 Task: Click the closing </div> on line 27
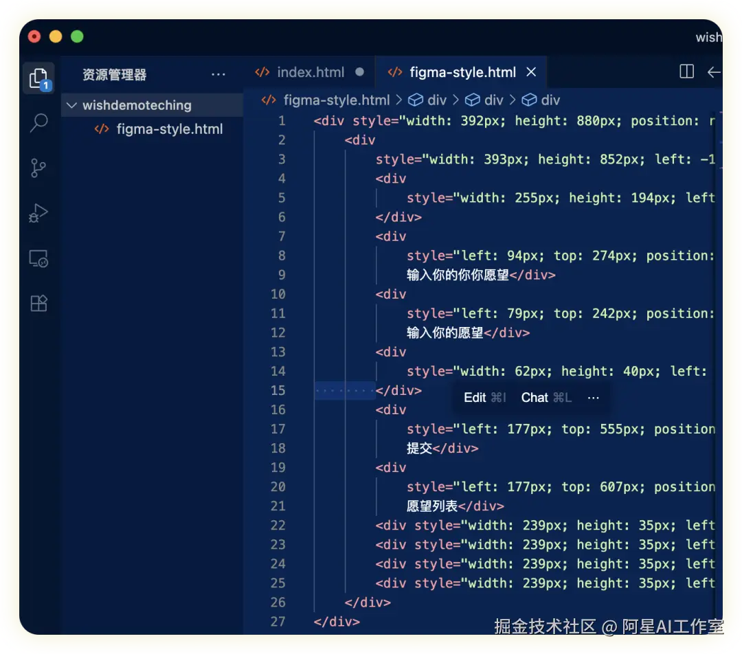(x=337, y=621)
